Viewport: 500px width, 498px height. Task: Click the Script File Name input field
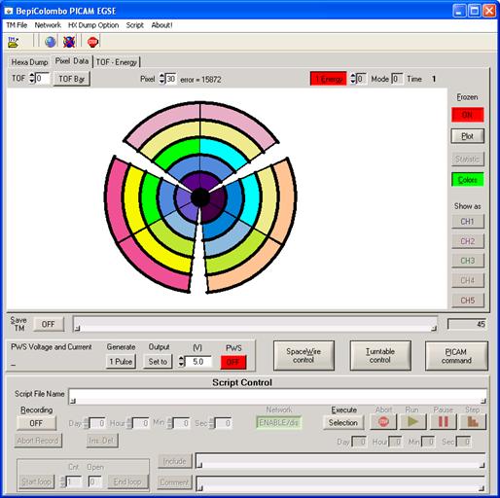(x=278, y=396)
